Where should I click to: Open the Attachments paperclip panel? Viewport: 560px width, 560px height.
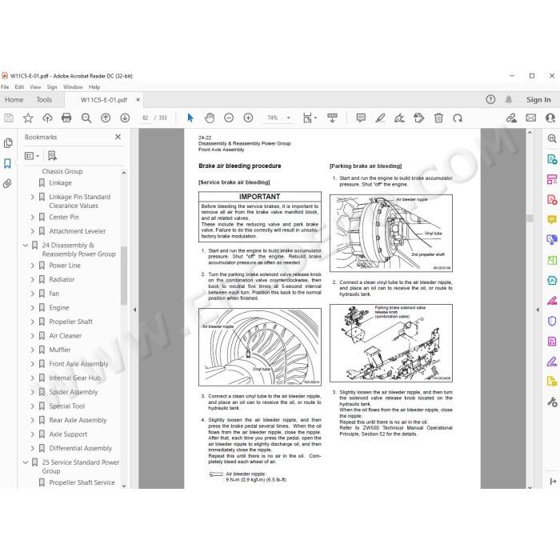[7, 184]
